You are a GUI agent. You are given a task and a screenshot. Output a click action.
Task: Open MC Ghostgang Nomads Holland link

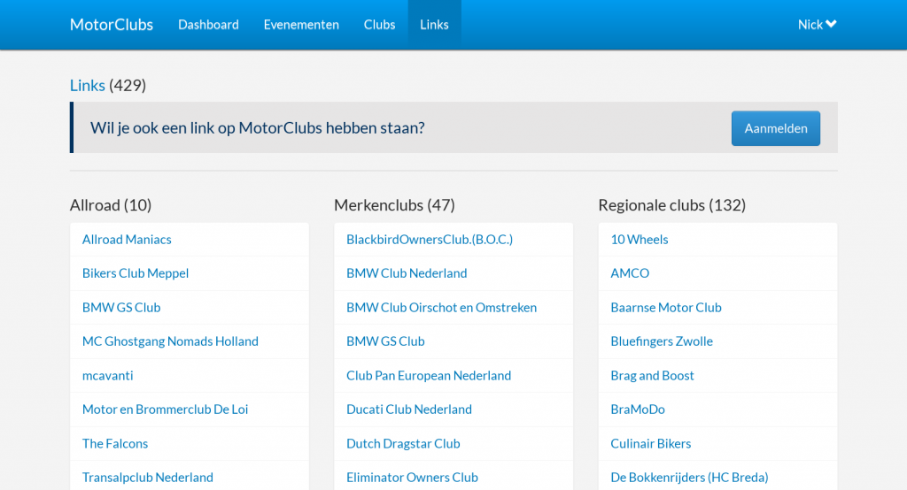(170, 341)
